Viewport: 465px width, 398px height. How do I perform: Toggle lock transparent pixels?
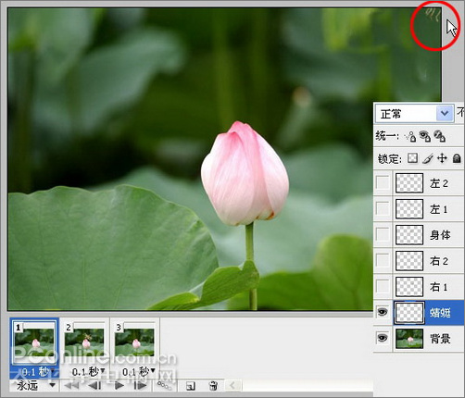[x=412, y=158]
